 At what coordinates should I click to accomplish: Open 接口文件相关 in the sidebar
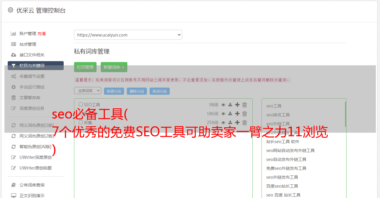pos(32,55)
